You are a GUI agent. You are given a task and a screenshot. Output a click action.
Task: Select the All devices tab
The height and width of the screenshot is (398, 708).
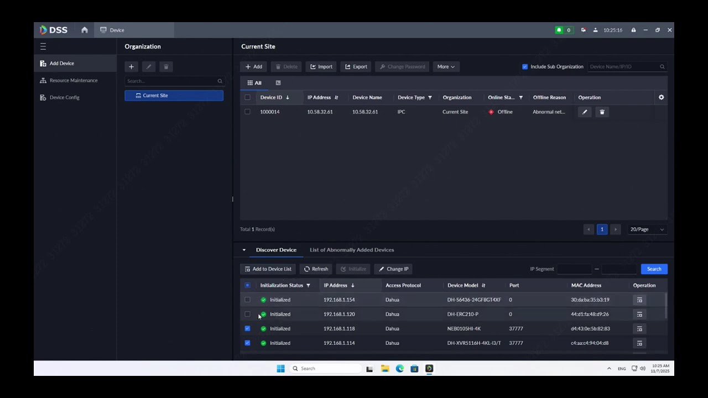click(254, 83)
